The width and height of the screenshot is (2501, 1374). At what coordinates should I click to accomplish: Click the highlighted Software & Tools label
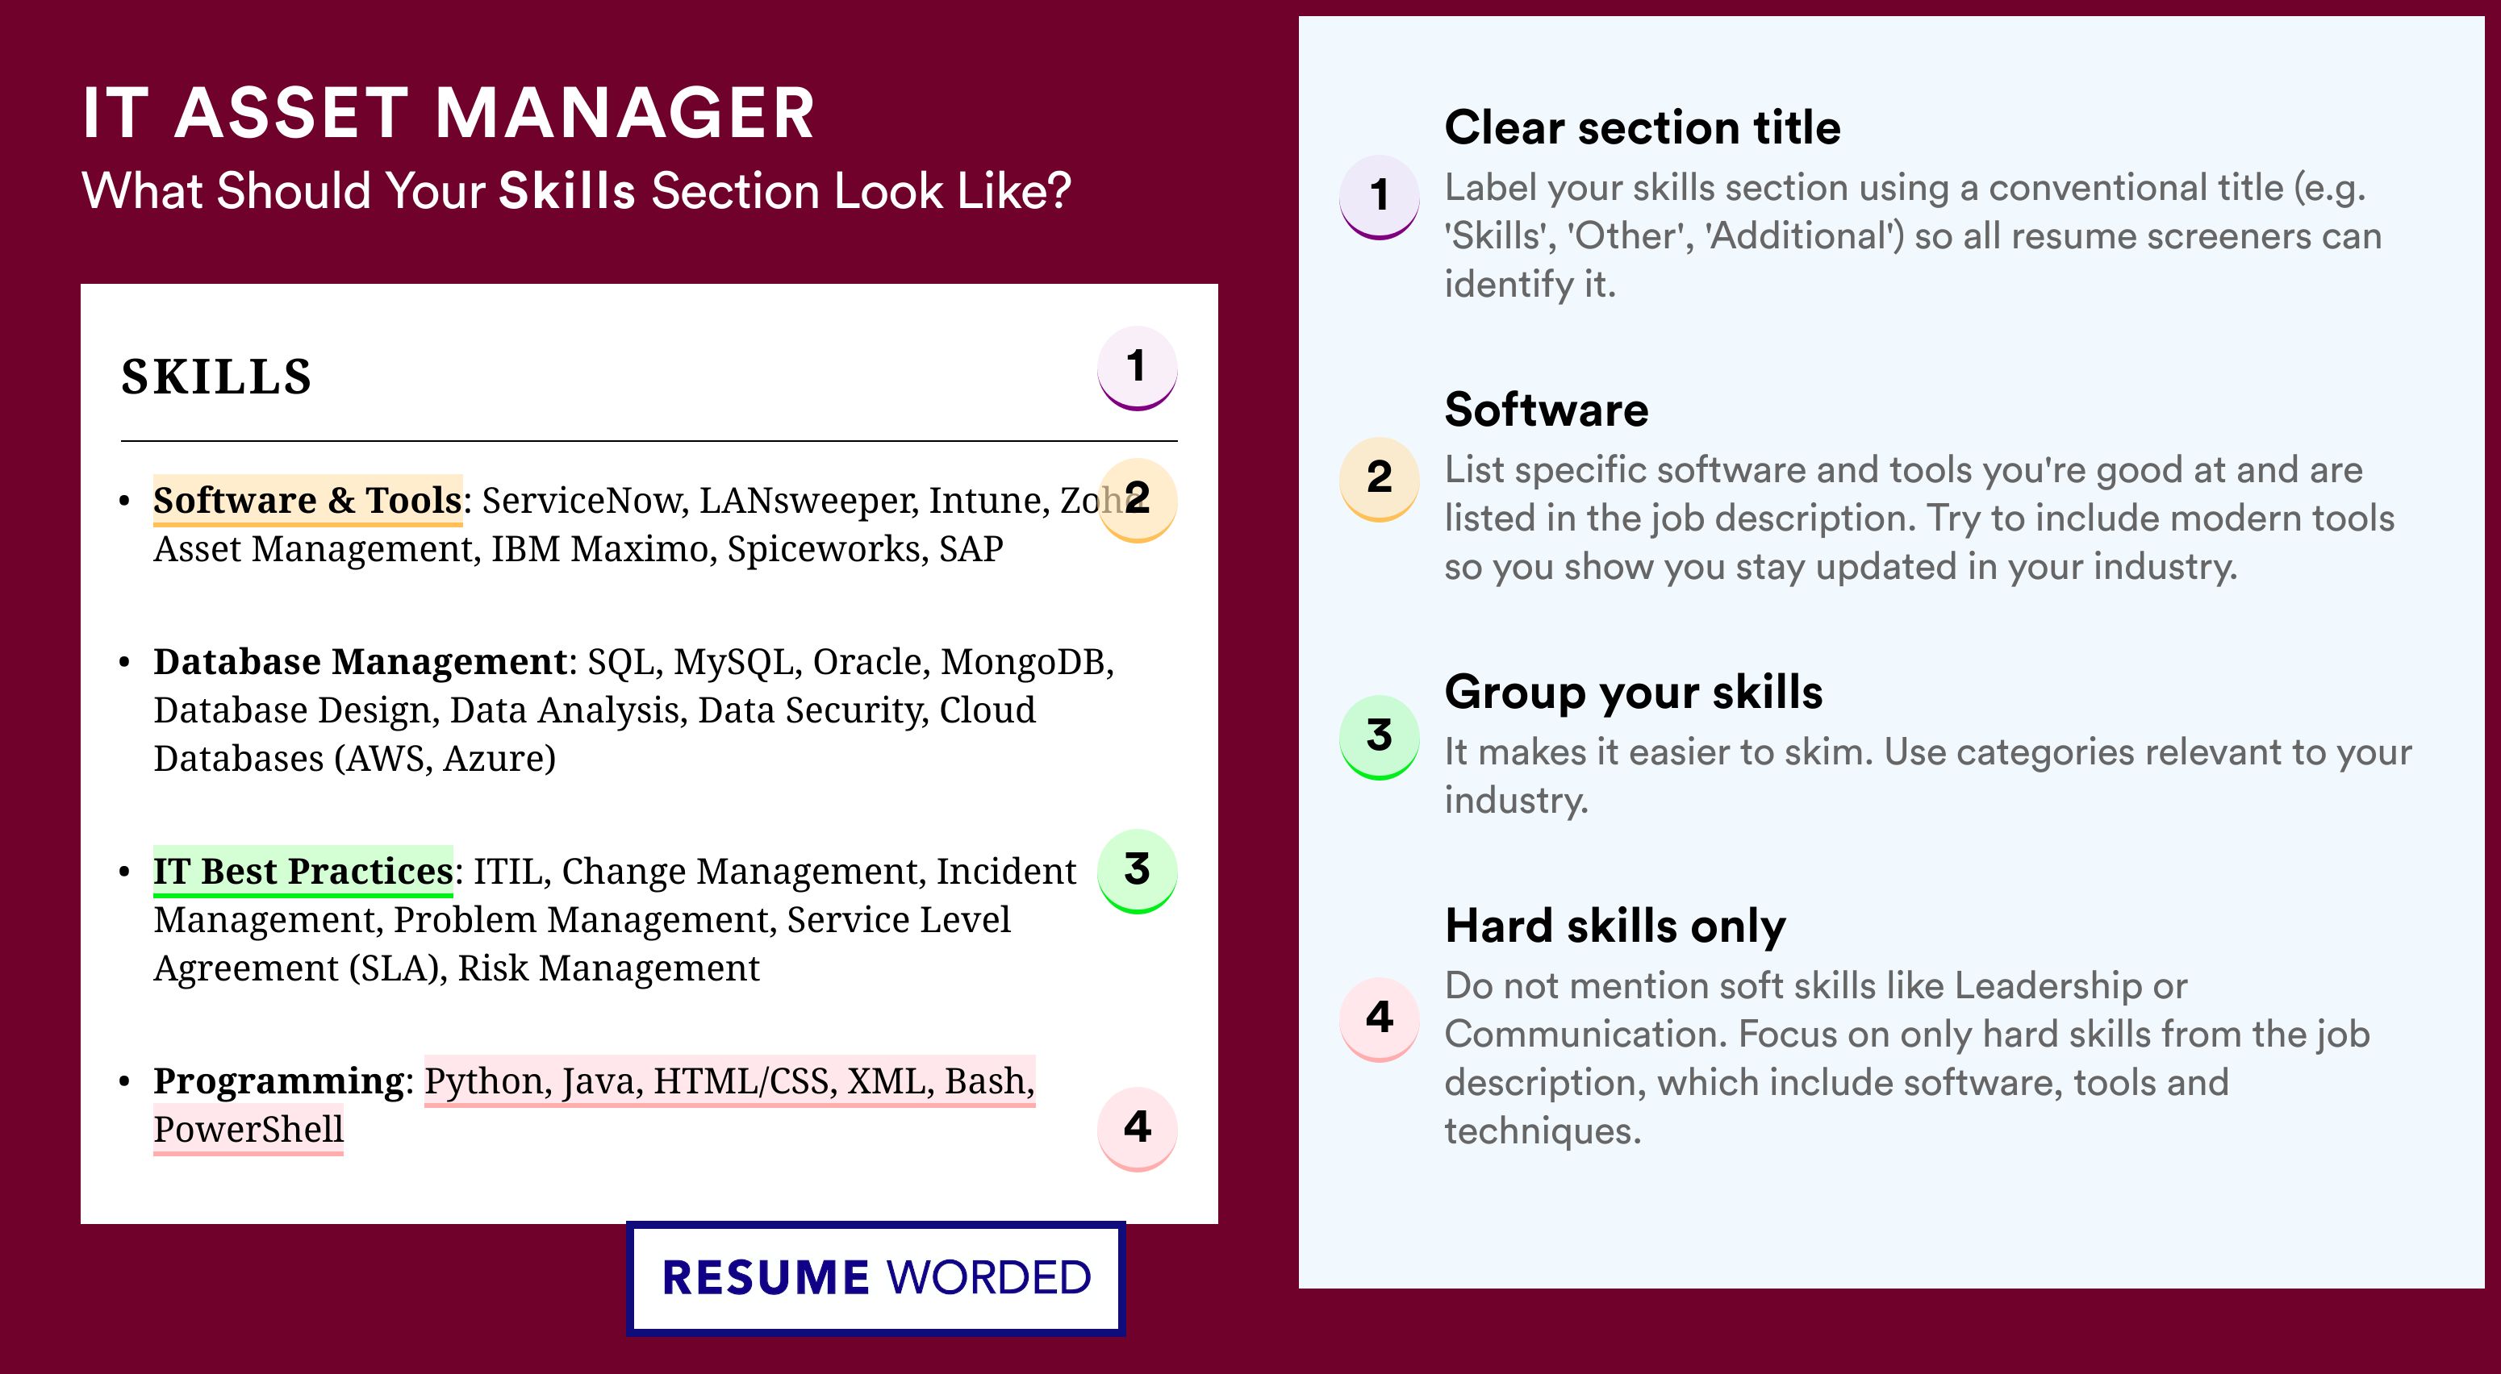[307, 501]
